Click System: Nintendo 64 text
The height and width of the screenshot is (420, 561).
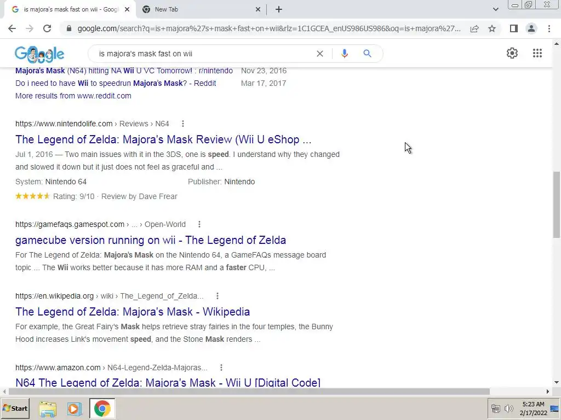(51, 182)
